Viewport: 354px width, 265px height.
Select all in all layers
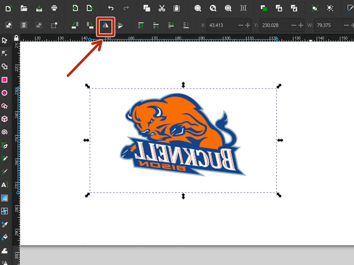tap(24, 25)
